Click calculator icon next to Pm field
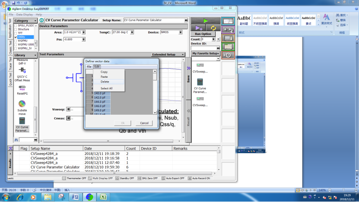The height and width of the screenshot is (202, 359). click(83, 39)
